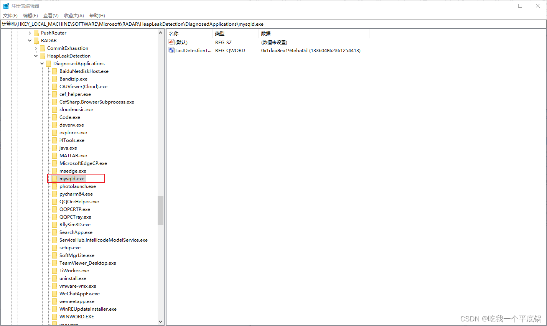
Task: Open the 文件(F) menu
Action: tap(10, 16)
